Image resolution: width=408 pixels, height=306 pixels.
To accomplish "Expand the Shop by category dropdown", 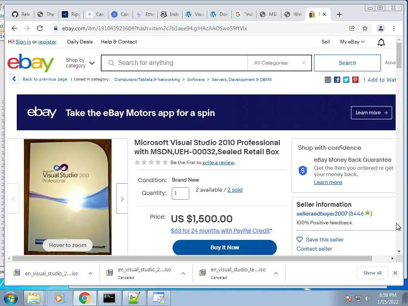I will coord(80,63).
